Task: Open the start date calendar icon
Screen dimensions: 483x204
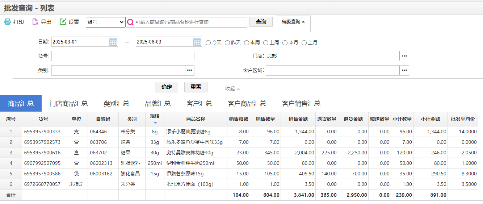Action: tap(113, 42)
